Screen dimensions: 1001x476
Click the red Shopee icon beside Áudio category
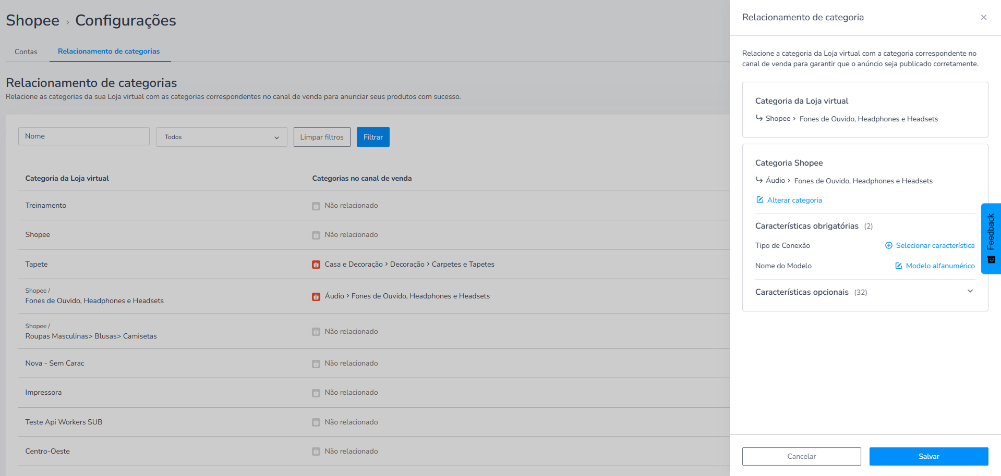pyautogui.click(x=316, y=296)
